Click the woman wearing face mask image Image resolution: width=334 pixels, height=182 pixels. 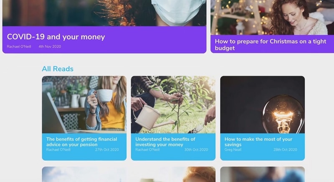pyautogui.click(x=104, y=13)
